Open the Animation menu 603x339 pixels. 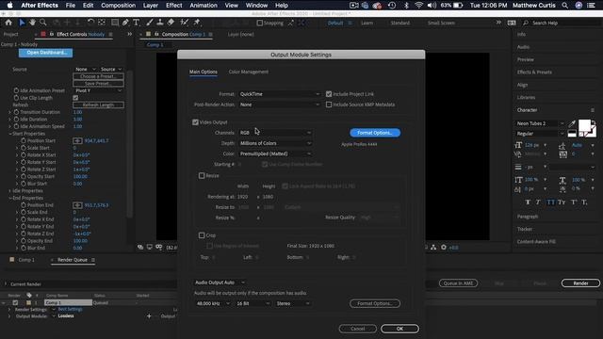(x=204, y=6)
